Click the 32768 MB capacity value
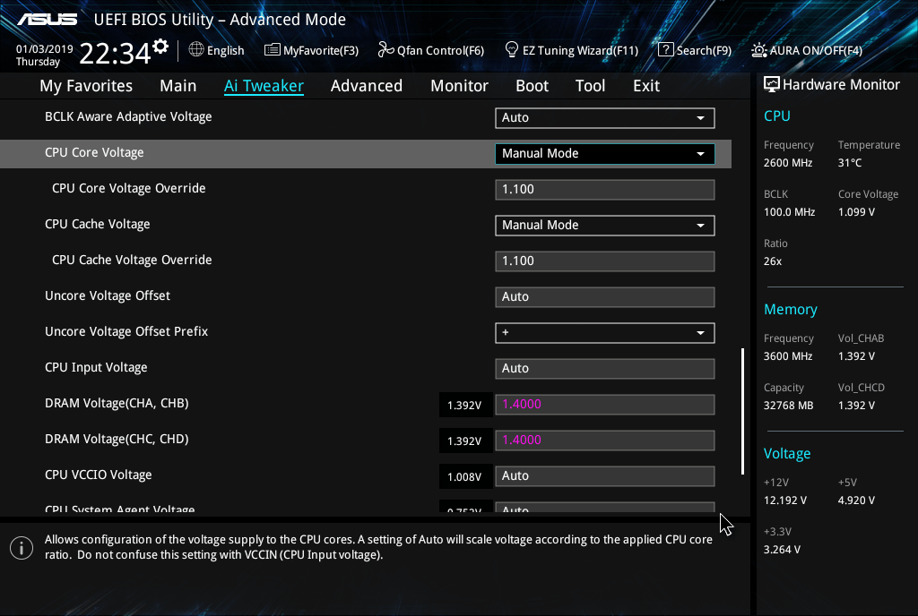The height and width of the screenshot is (616, 918). point(789,406)
